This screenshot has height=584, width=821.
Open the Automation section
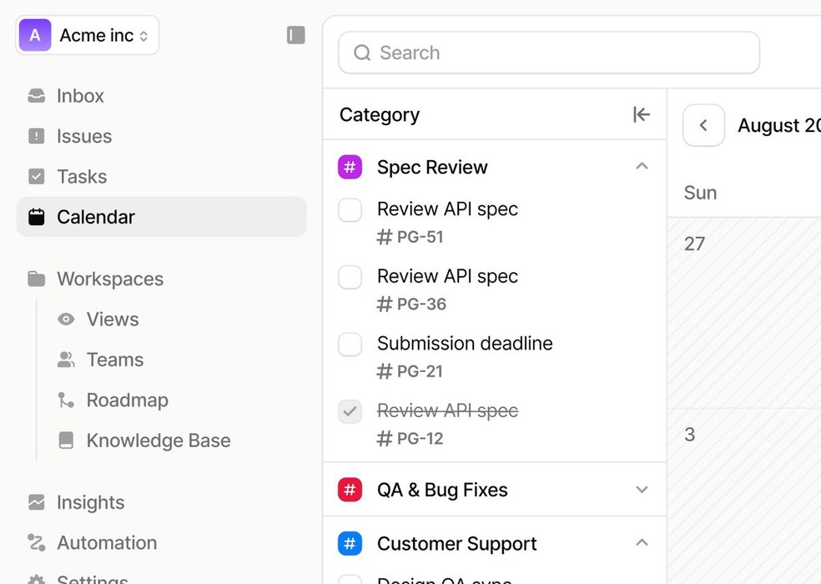(x=106, y=542)
